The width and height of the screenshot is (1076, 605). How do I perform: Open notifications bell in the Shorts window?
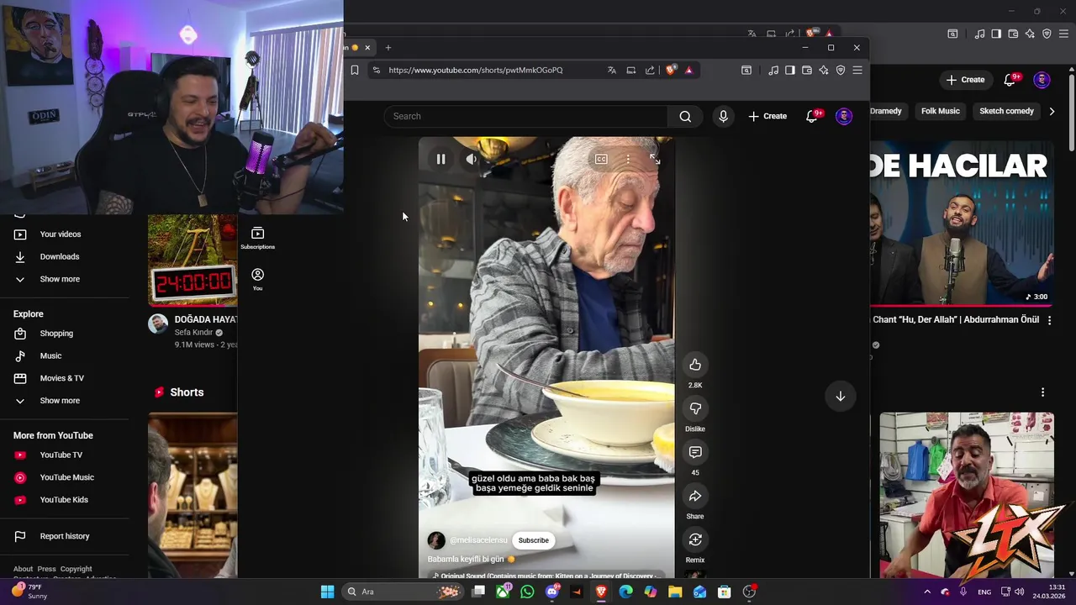pos(812,116)
